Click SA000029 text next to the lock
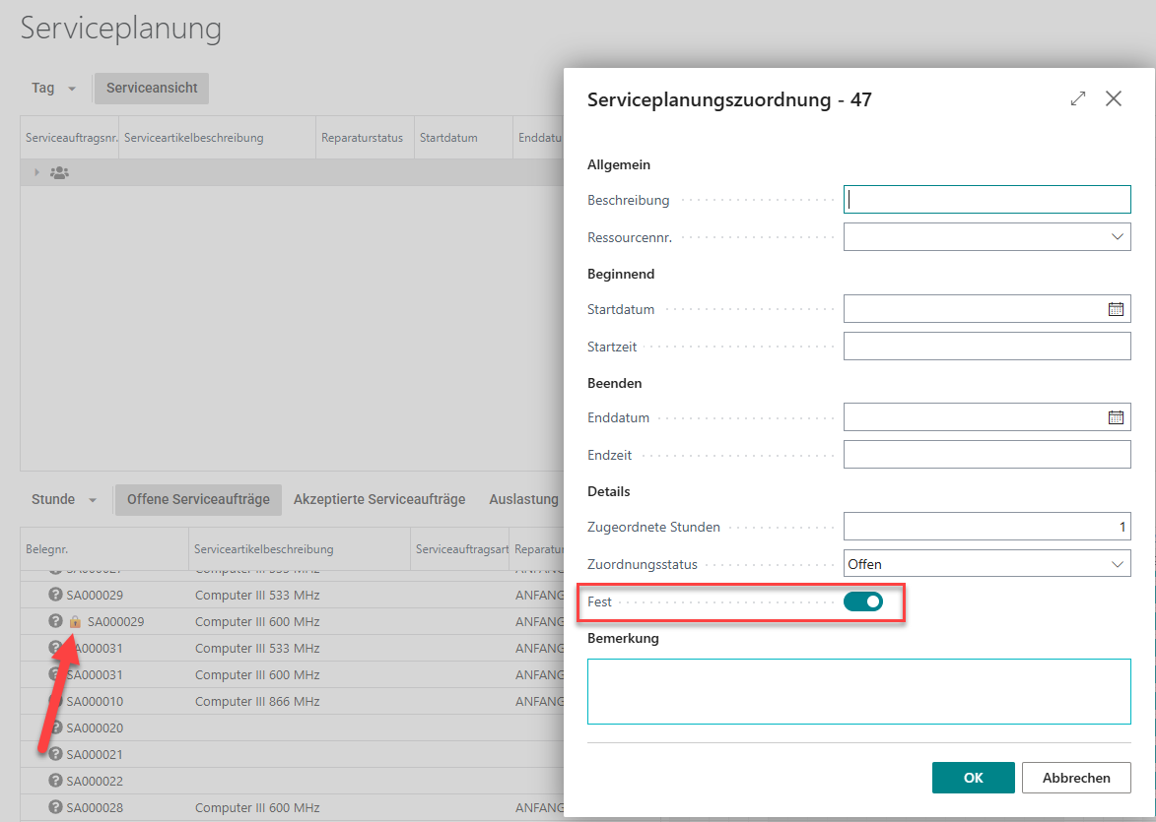The height and width of the screenshot is (822, 1156). tap(115, 621)
